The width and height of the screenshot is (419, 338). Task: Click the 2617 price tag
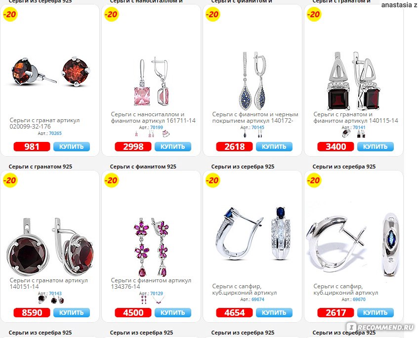[335, 313]
